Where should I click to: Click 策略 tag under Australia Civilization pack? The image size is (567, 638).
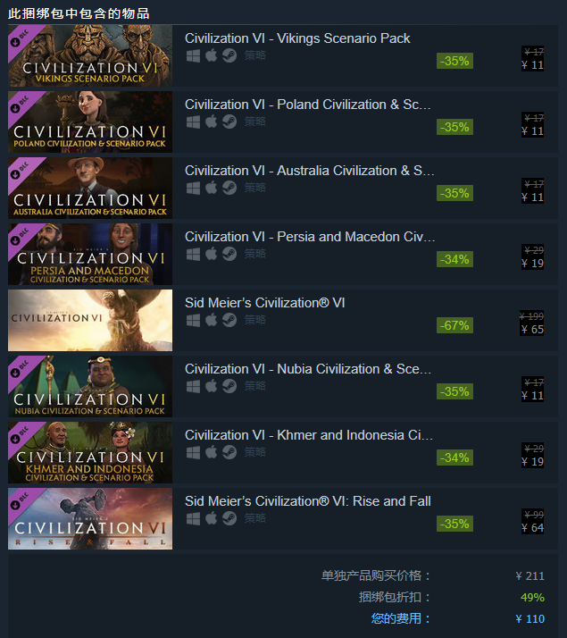point(254,188)
